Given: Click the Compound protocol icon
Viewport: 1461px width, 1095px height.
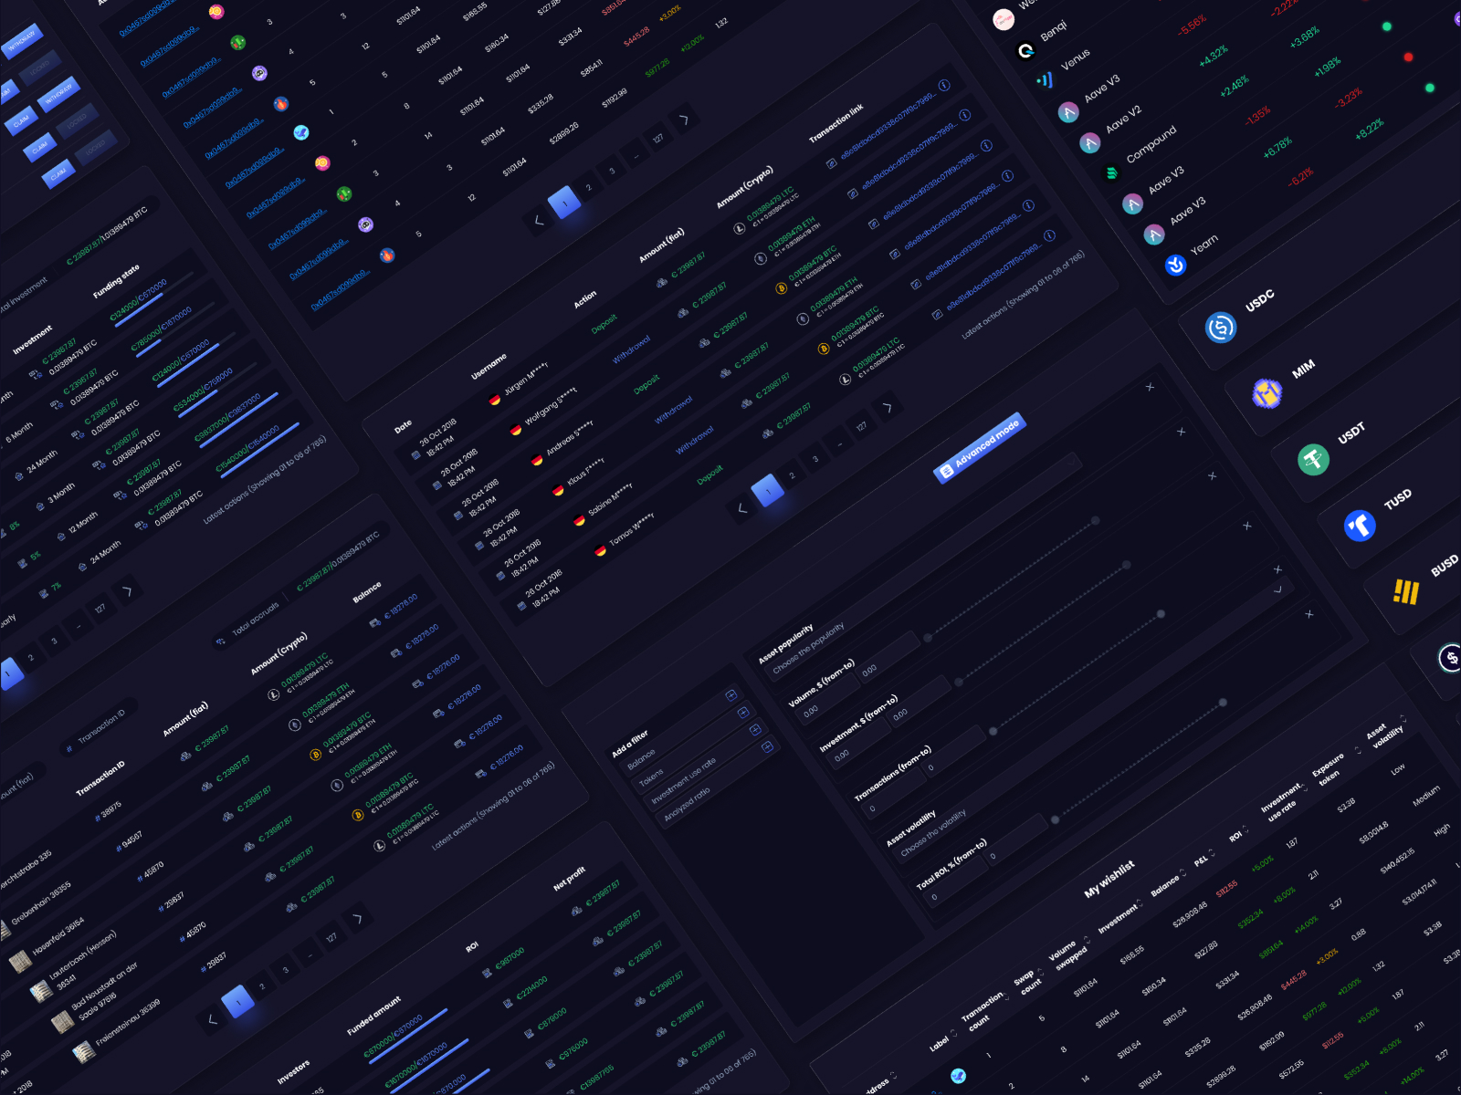Looking at the screenshot, I should tap(1111, 173).
